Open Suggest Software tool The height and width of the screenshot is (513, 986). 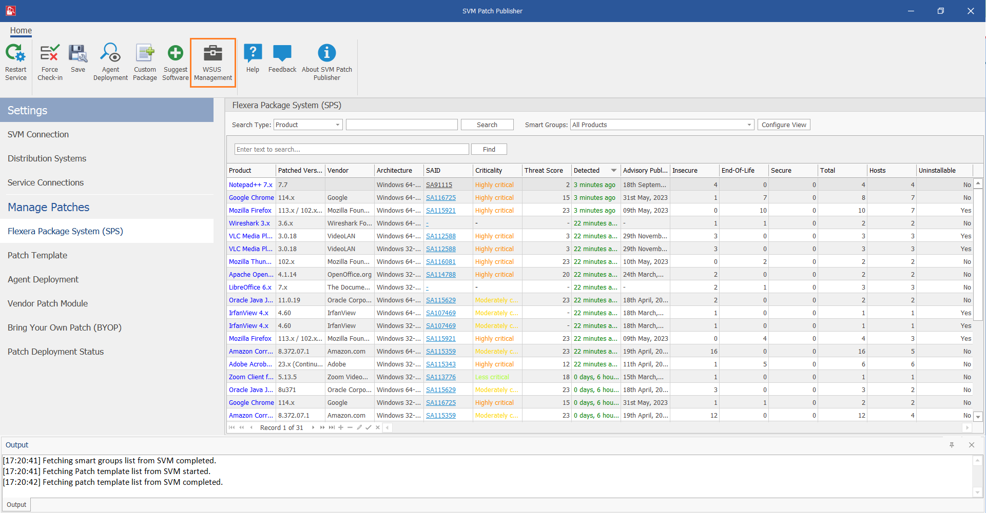[175, 60]
